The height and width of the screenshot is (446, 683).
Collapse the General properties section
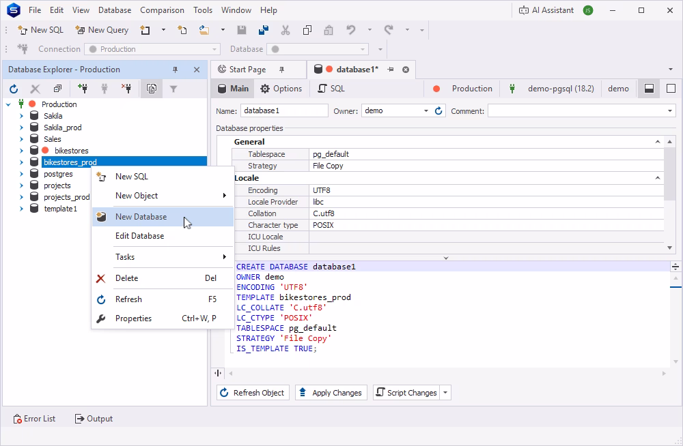click(657, 142)
